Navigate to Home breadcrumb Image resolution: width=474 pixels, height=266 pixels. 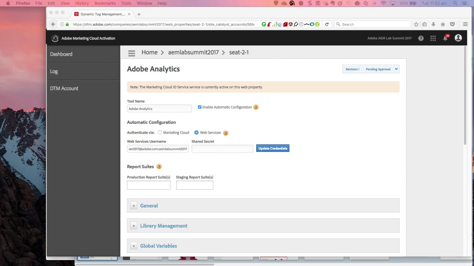[150, 52]
